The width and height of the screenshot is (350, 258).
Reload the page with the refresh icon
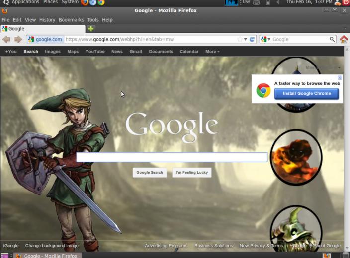click(252, 39)
